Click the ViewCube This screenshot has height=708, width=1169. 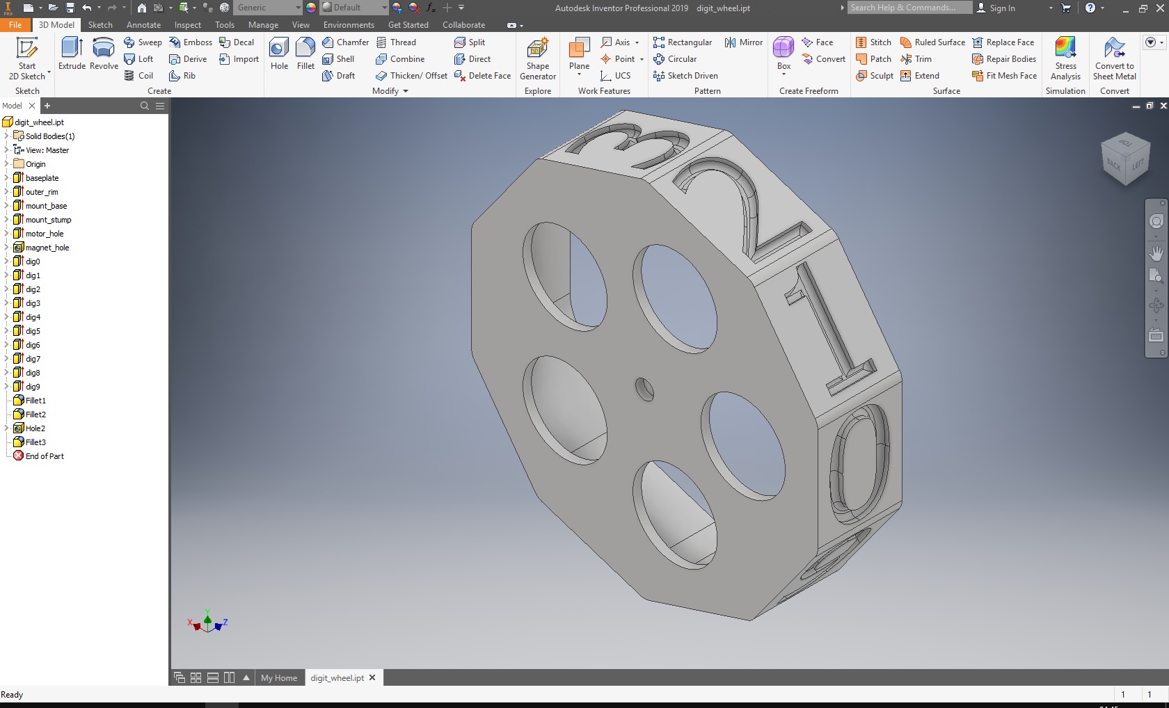click(1125, 158)
